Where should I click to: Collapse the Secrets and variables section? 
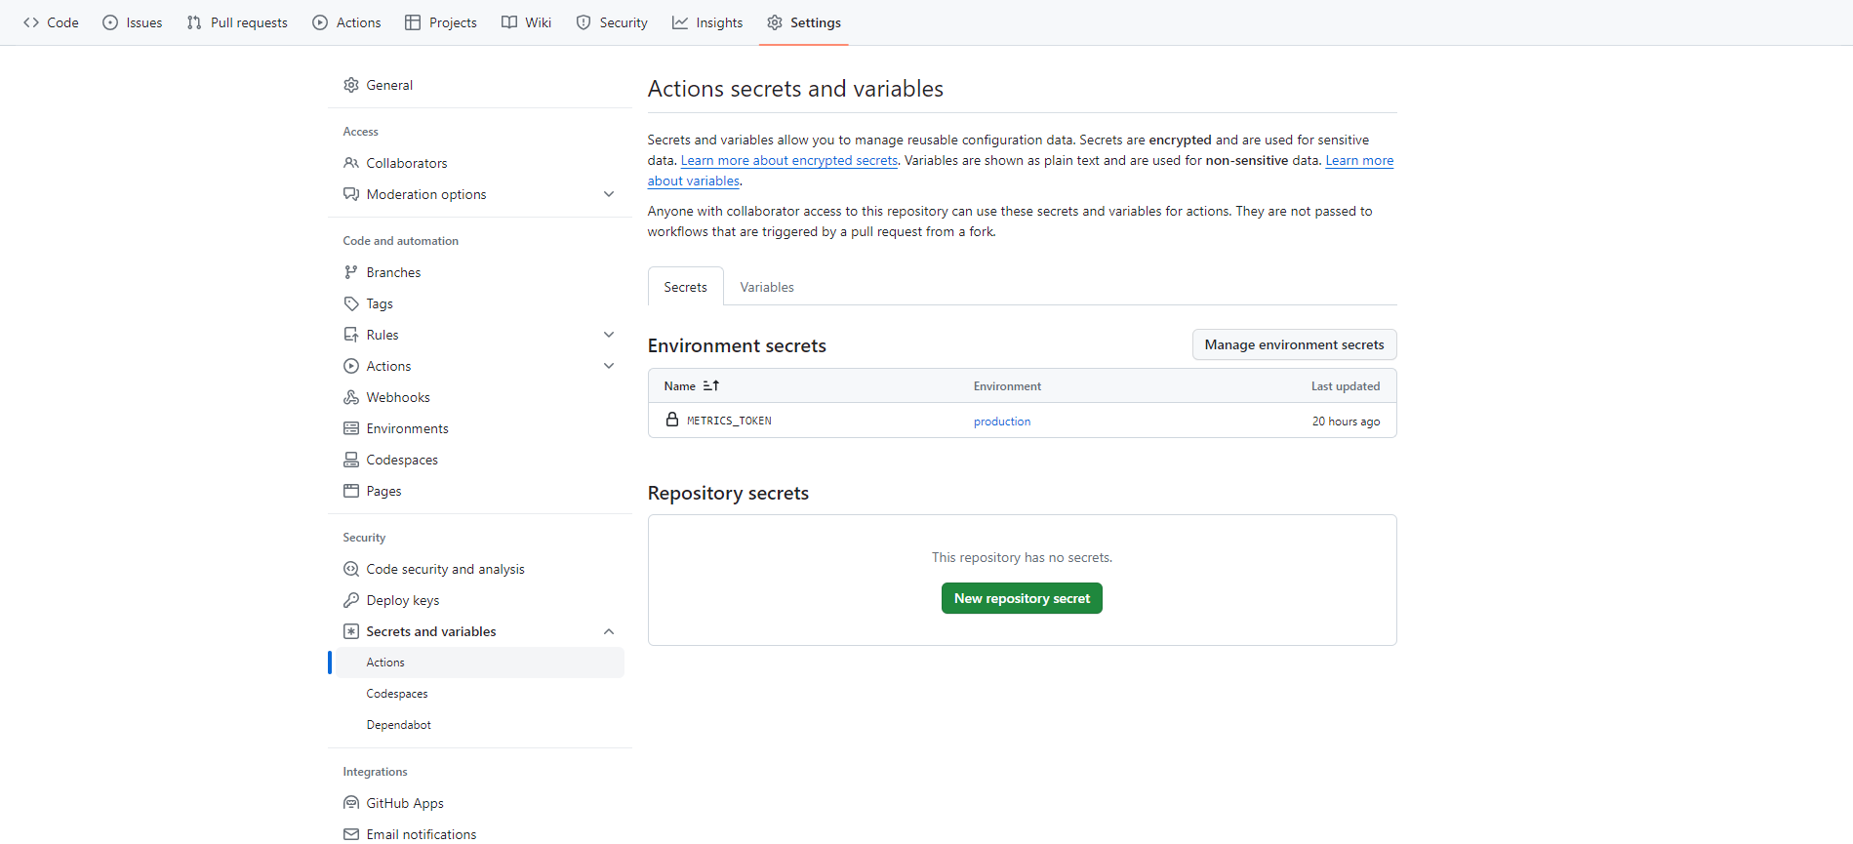coord(609,631)
